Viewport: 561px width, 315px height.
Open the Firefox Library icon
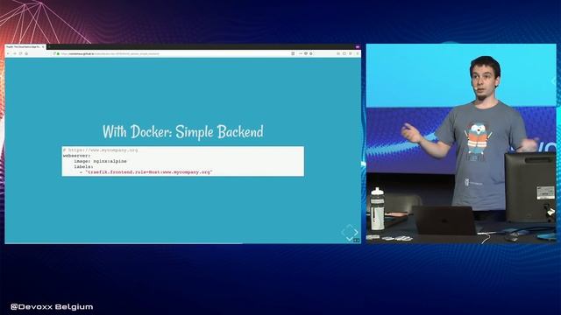coord(338,53)
